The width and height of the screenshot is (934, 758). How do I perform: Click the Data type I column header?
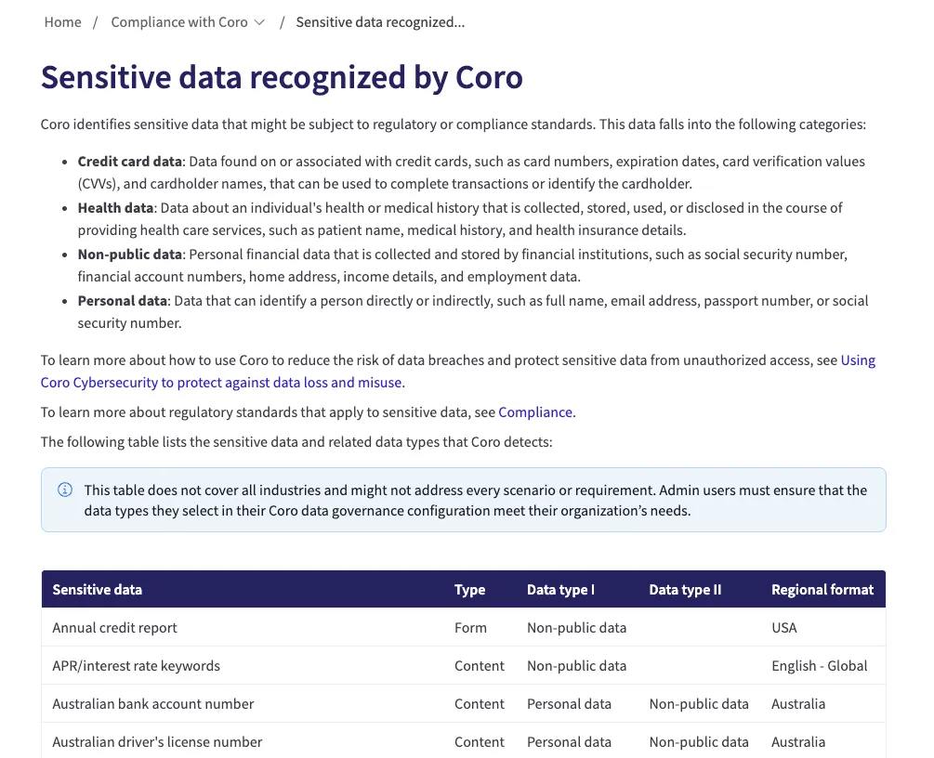click(560, 590)
